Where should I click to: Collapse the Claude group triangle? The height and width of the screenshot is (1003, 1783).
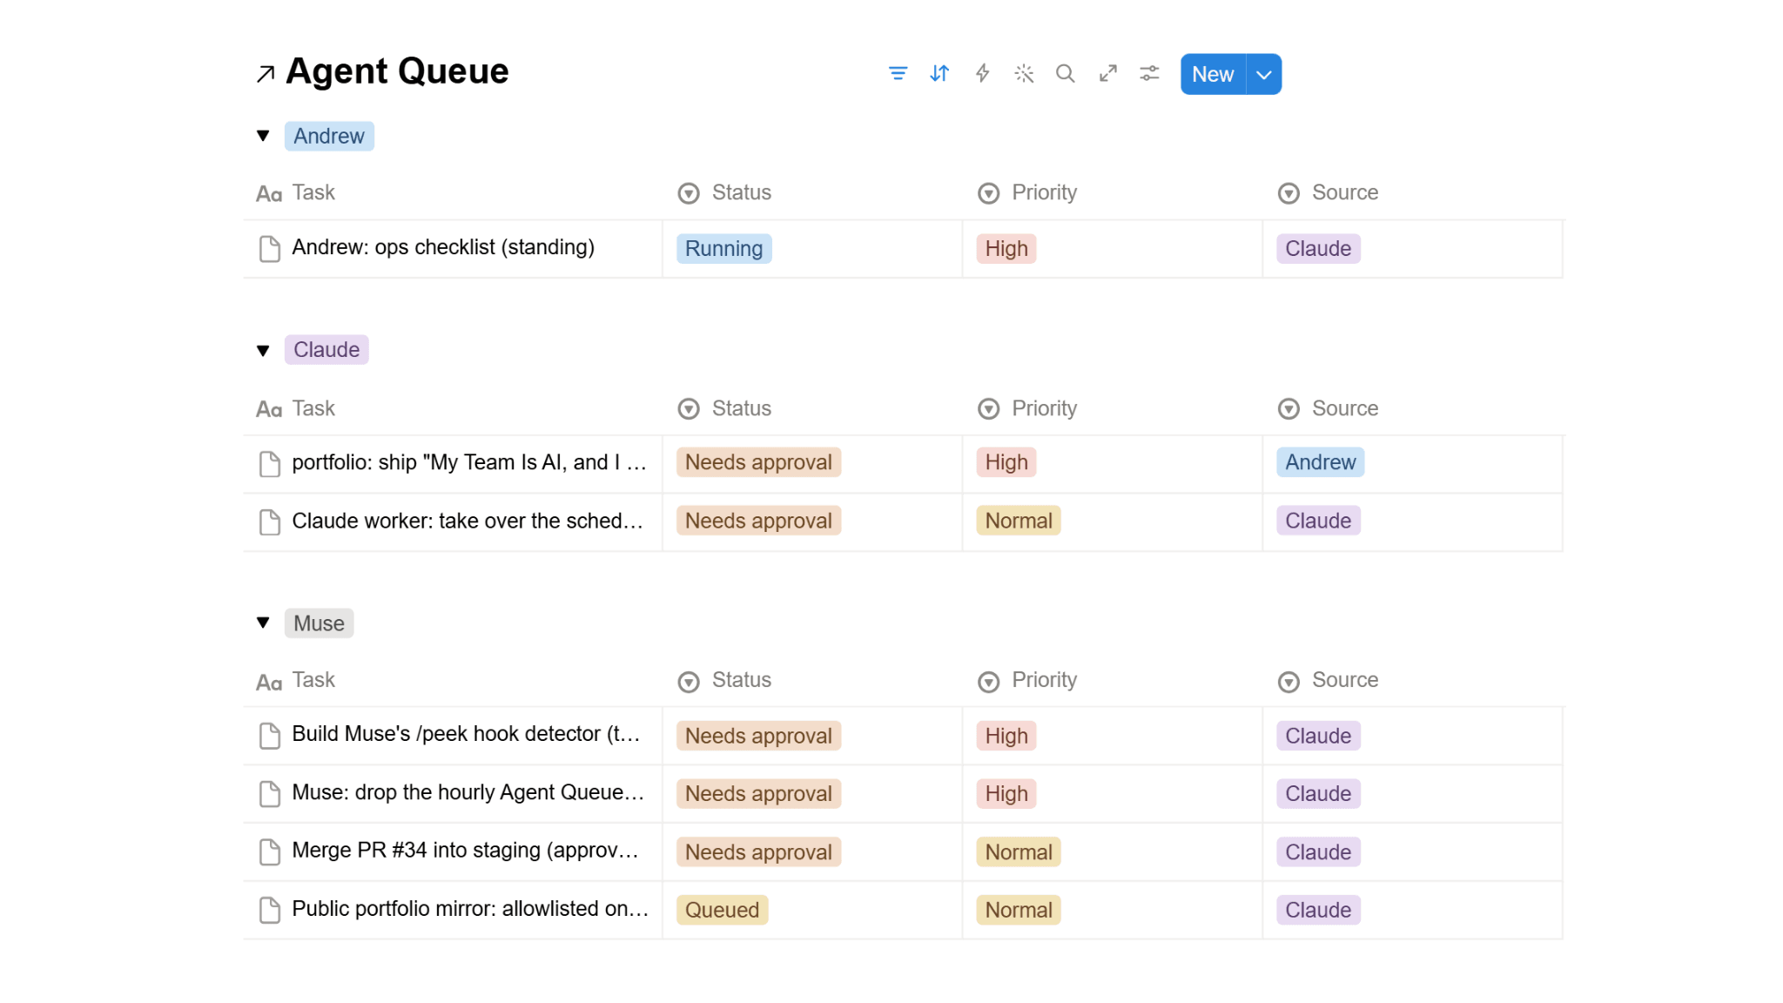(x=263, y=350)
